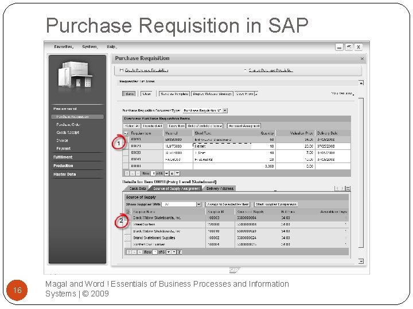Click the Change Purchase Requisition link
The height and width of the screenshot is (309, 413).
tap(271, 70)
